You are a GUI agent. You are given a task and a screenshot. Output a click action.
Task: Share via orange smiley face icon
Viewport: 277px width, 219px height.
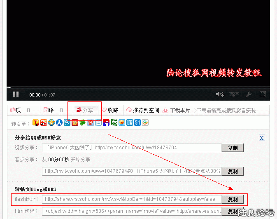122,122
